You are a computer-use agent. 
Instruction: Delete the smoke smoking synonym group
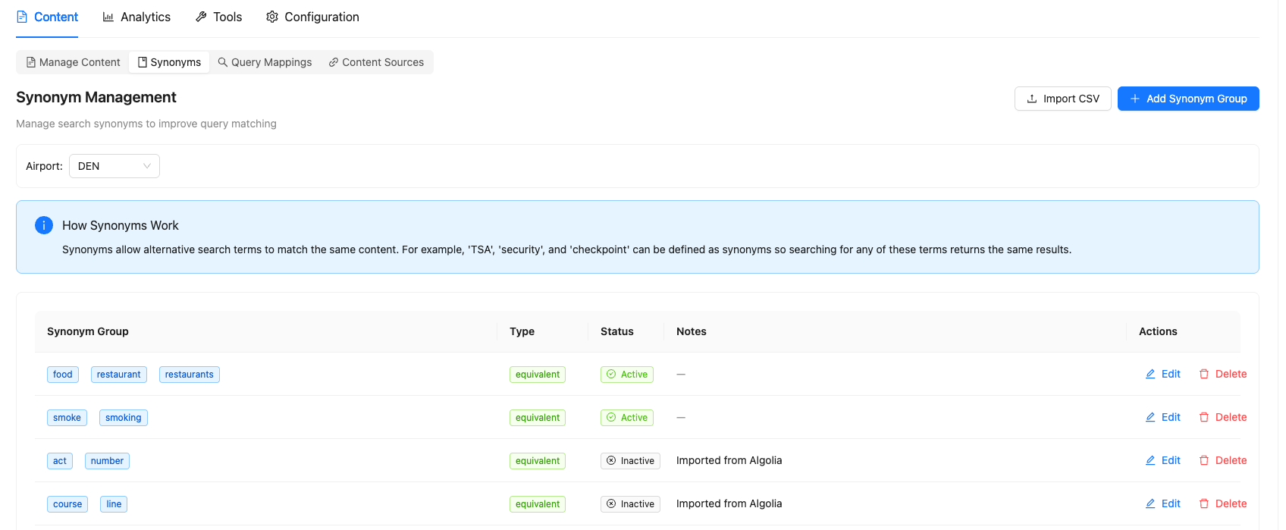pyautogui.click(x=1222, y=417)
